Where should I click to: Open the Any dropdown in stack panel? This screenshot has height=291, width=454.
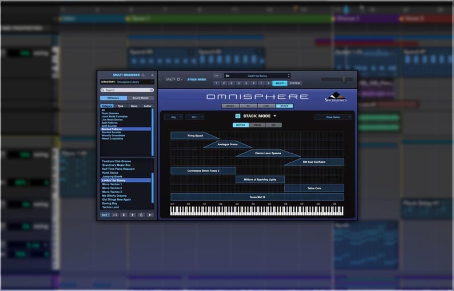tap(173, 117)
